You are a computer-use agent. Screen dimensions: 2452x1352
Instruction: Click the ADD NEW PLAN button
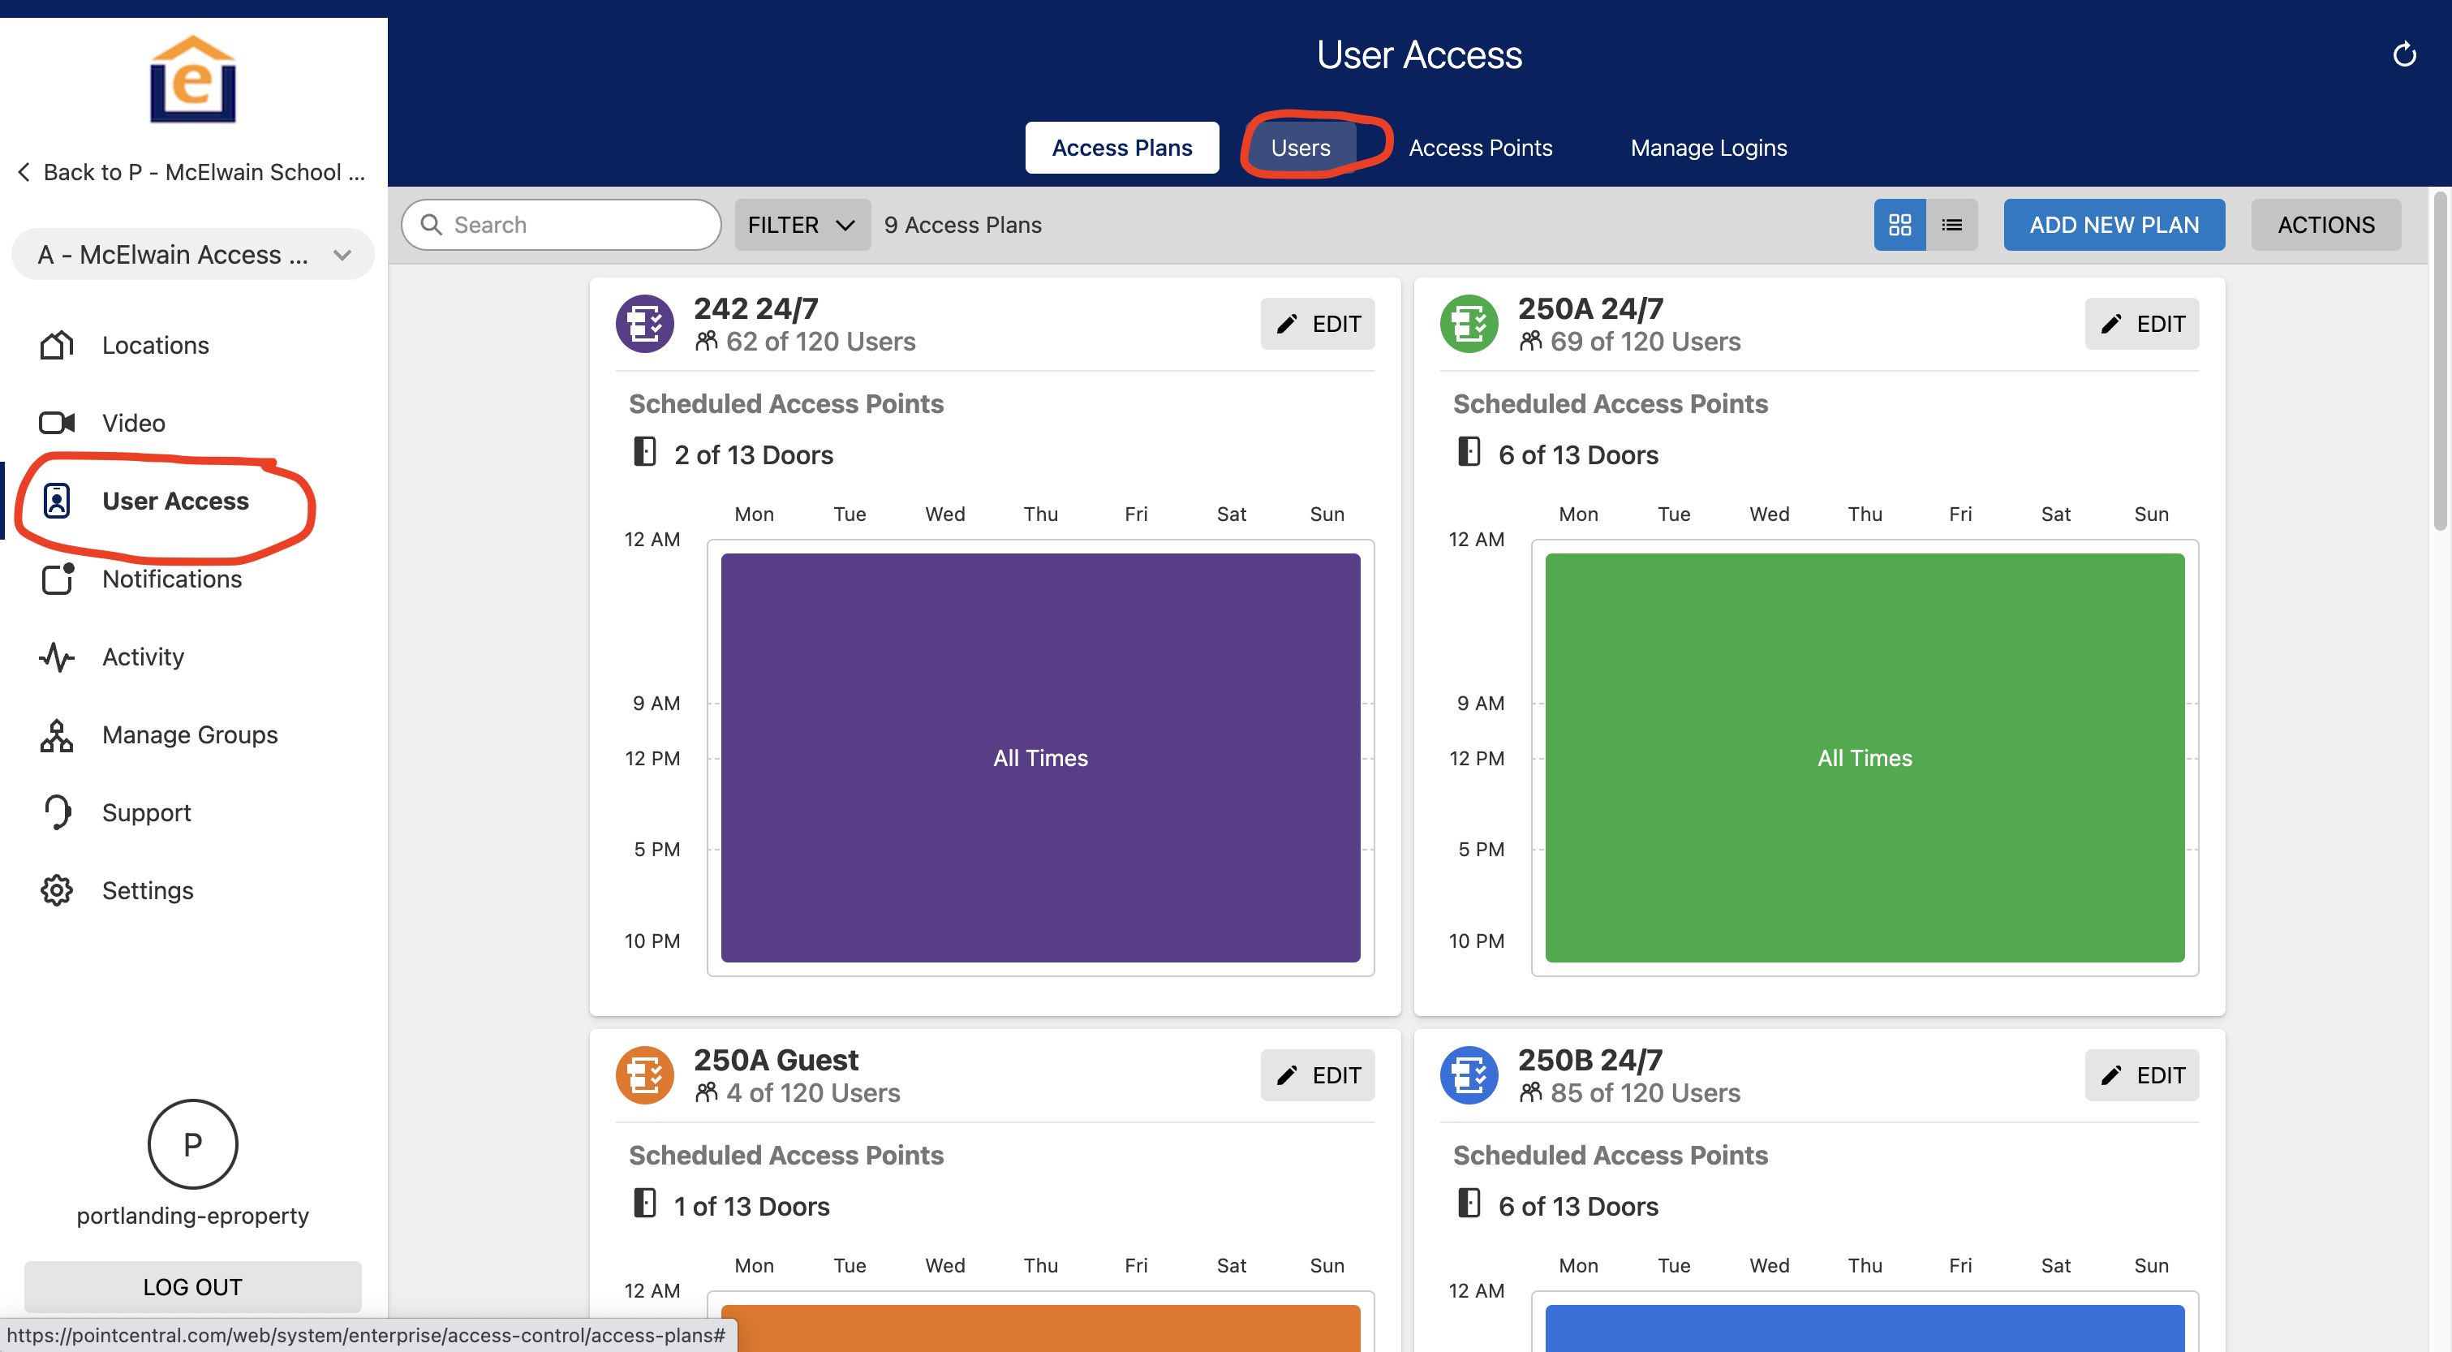2113,225
